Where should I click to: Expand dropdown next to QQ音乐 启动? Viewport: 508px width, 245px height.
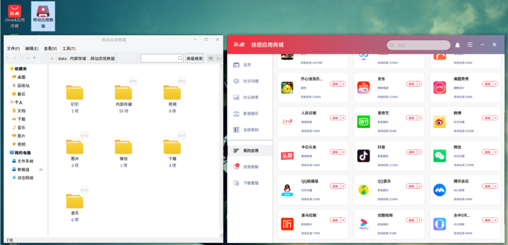419,186
